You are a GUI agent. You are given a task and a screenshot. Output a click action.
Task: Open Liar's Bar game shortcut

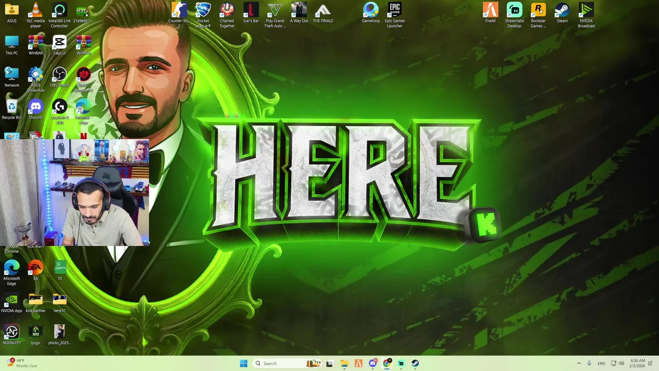251,13
